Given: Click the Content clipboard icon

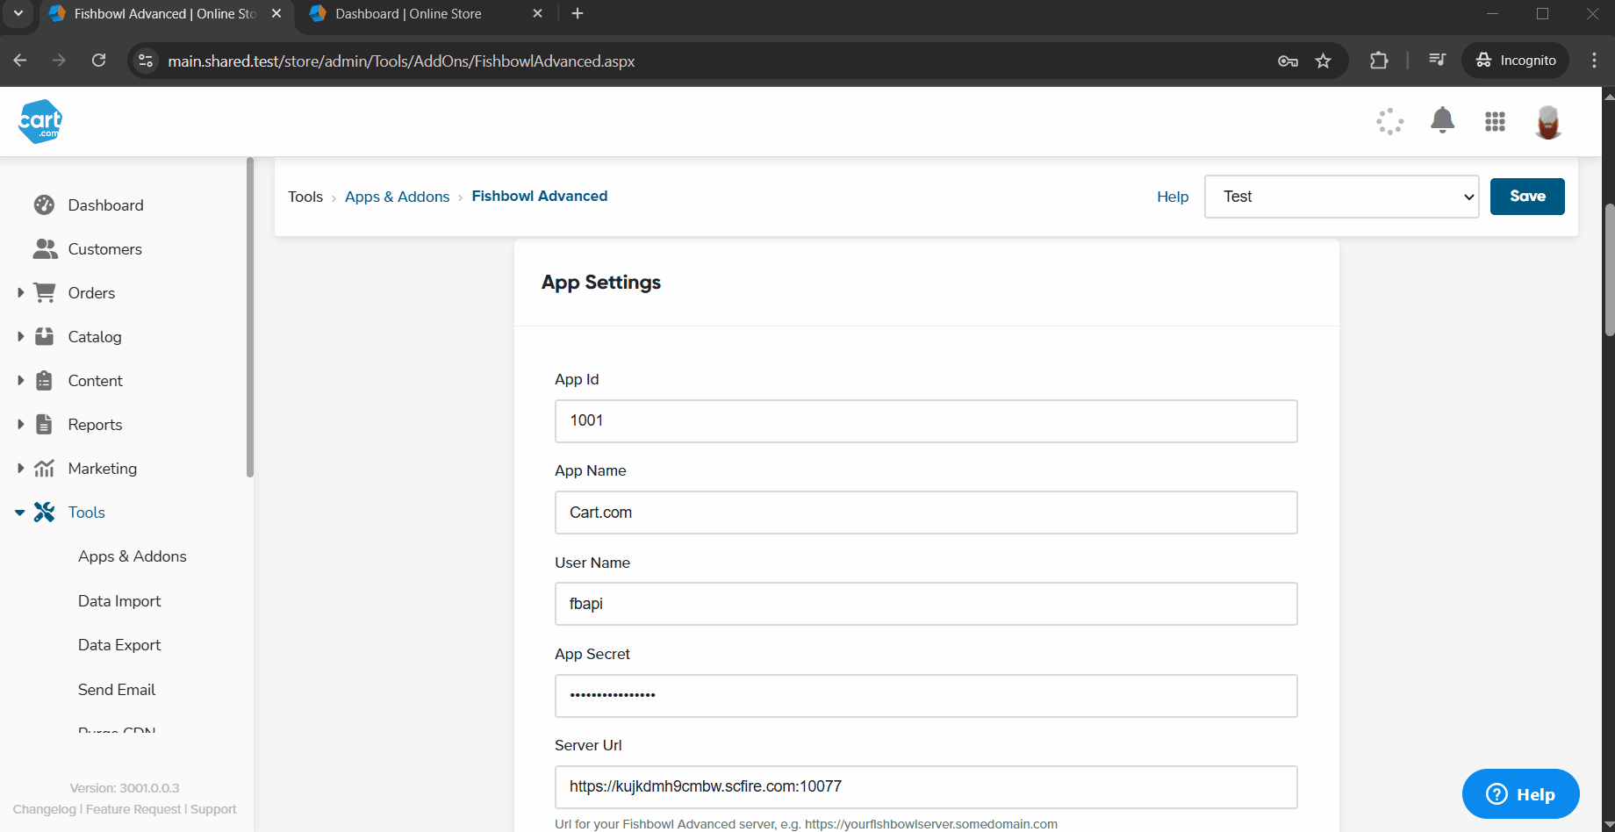Looking at the screenshot, I should (44, 380).
